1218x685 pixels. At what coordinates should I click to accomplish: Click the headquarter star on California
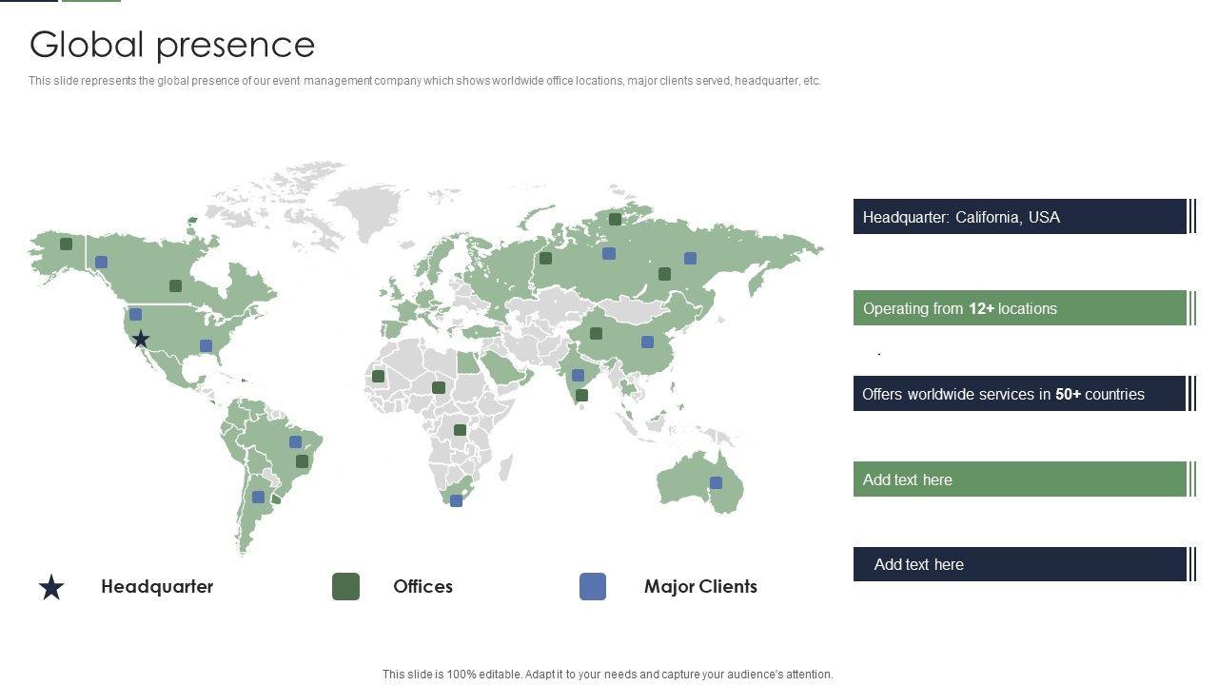point(141,339)
